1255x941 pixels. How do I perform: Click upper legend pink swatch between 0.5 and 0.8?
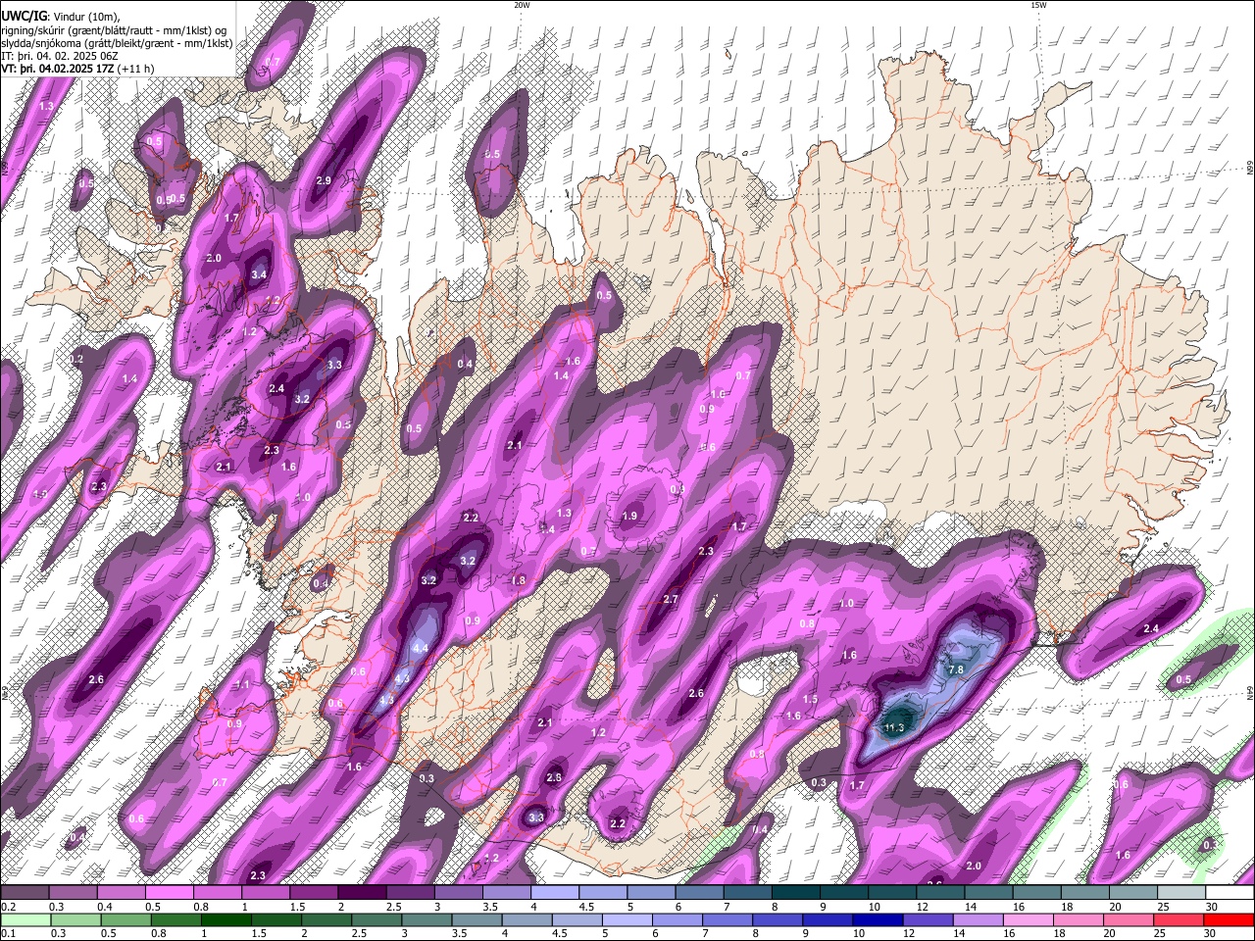click(x=169, y=893)
